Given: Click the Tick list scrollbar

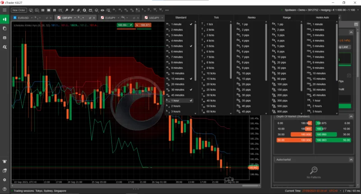Looking at the screenshot, I should (231, 68).
